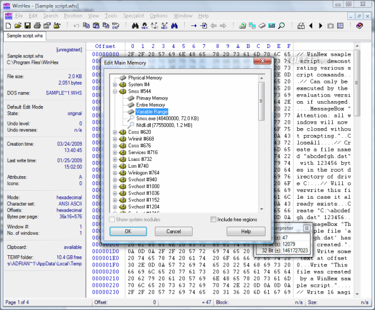Image resolution: width=375 pixels, height=310 pixels.
Task: Click the Copy block toolbar icon
Action: (x=86, y=25)
